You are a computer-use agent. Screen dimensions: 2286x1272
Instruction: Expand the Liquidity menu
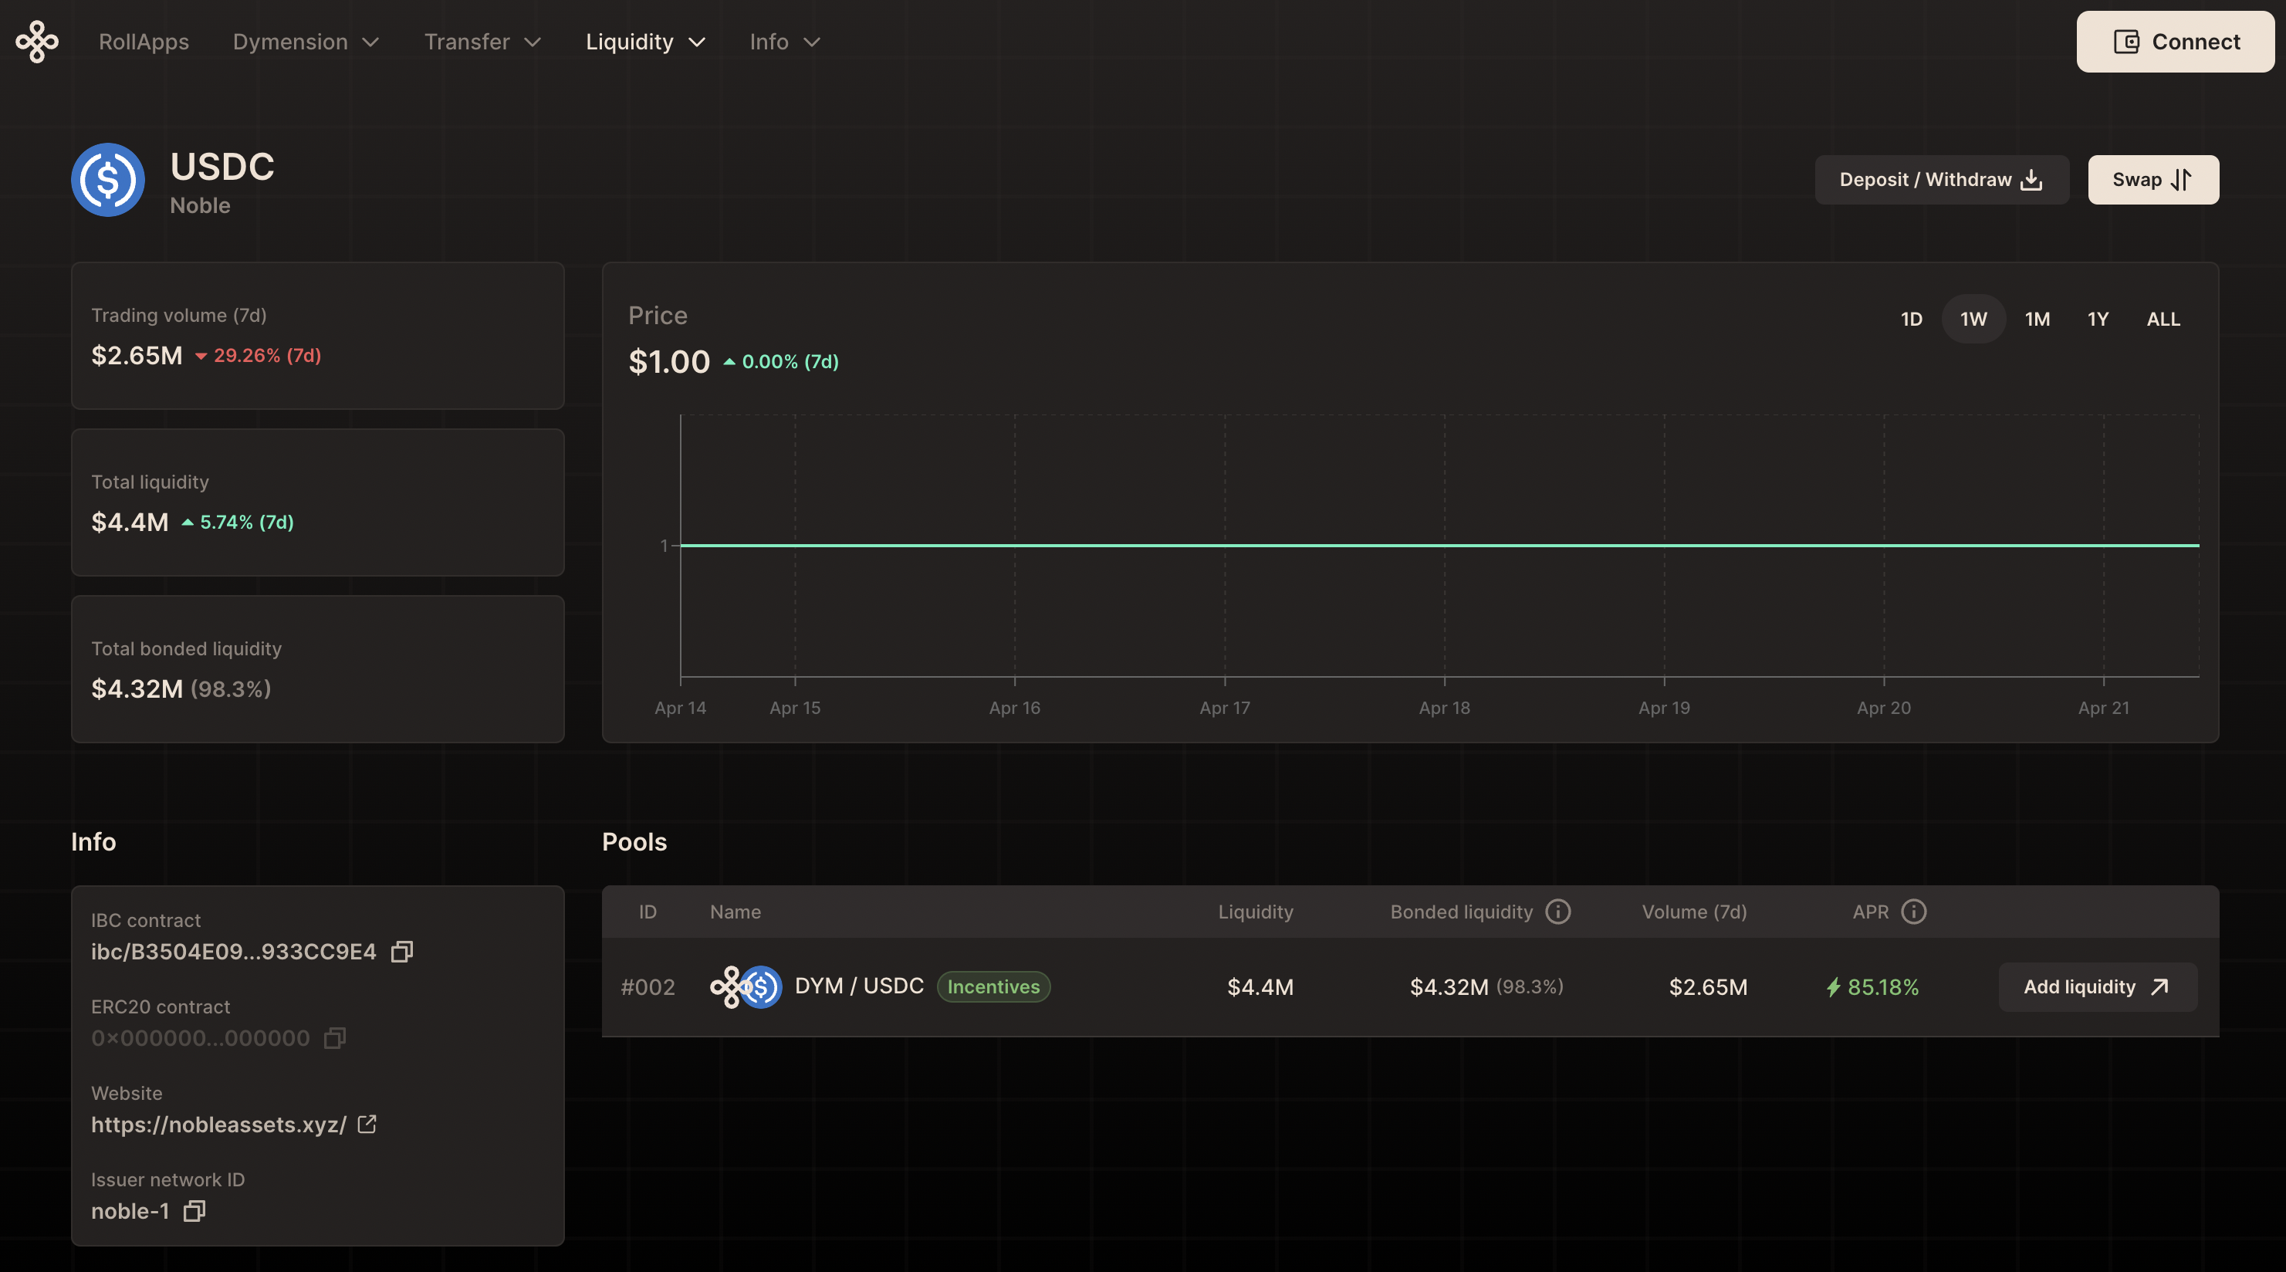click(645, 42)
